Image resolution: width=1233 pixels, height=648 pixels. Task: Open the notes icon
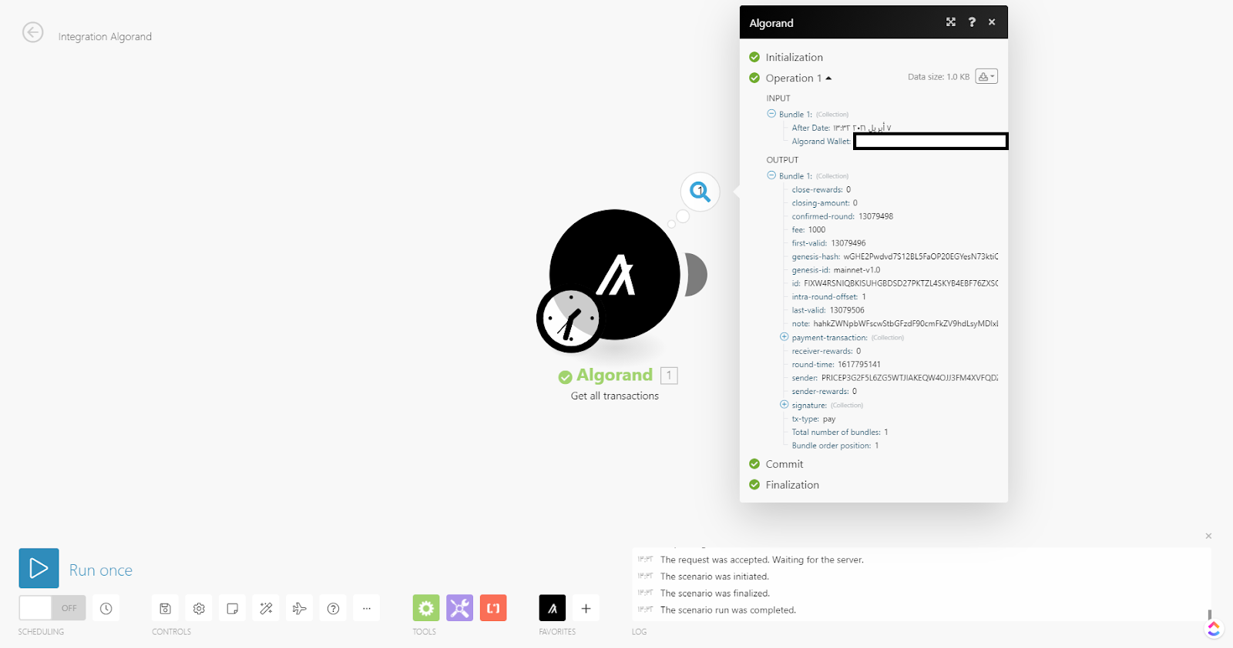pyautogui.click(x=232, y=609)
